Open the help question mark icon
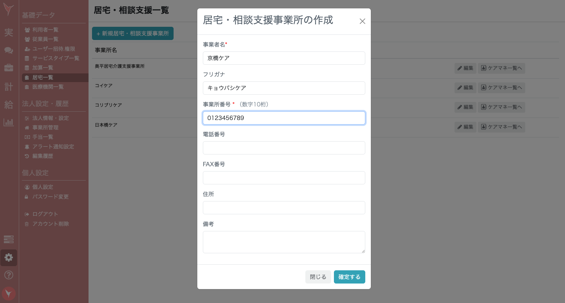 tap(9, 275)
